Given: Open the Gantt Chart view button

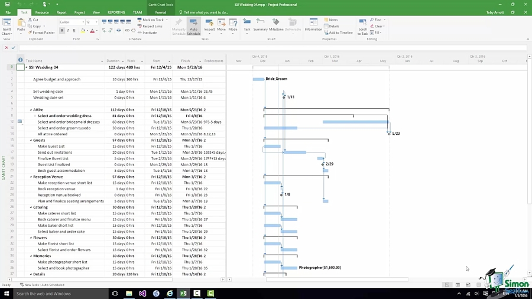Looking at the screenshot, I should click(7, 27).
